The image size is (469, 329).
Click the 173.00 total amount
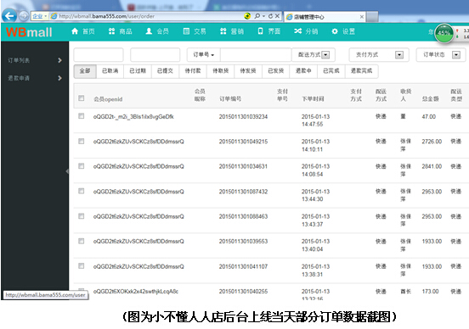[430, 292]
